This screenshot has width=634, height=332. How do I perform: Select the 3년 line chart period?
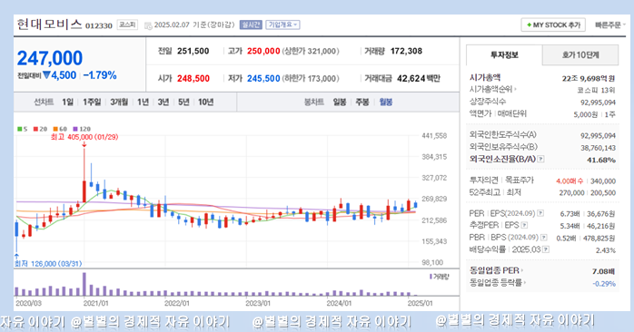tap(163, 103)
